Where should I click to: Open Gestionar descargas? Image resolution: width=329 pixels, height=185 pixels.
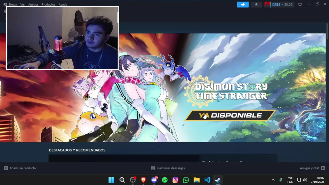coord(171,168)
